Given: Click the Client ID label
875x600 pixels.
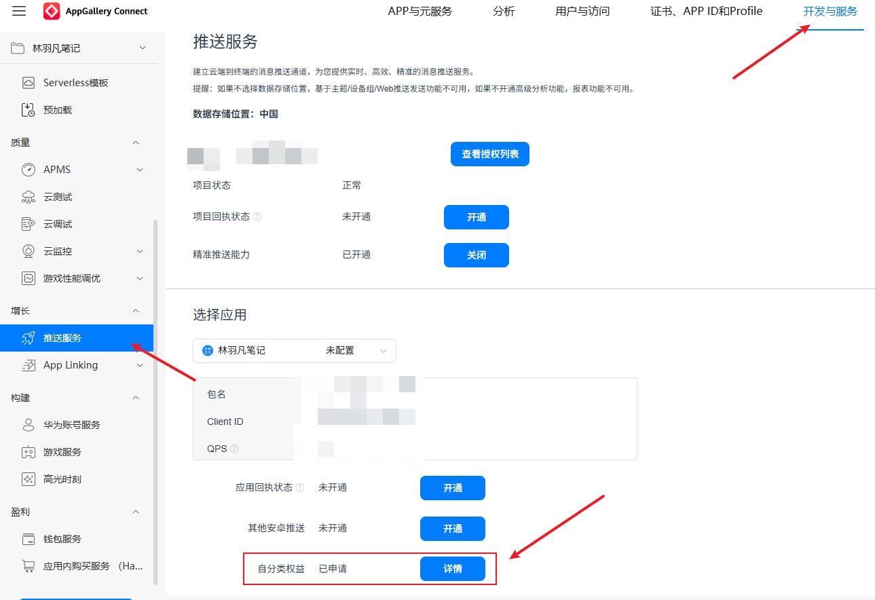Looking at the screenshot, I should pos(225,421).
